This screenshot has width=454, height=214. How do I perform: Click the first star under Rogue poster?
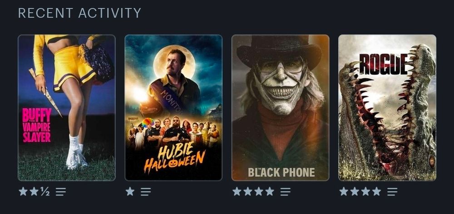point(344,191)
